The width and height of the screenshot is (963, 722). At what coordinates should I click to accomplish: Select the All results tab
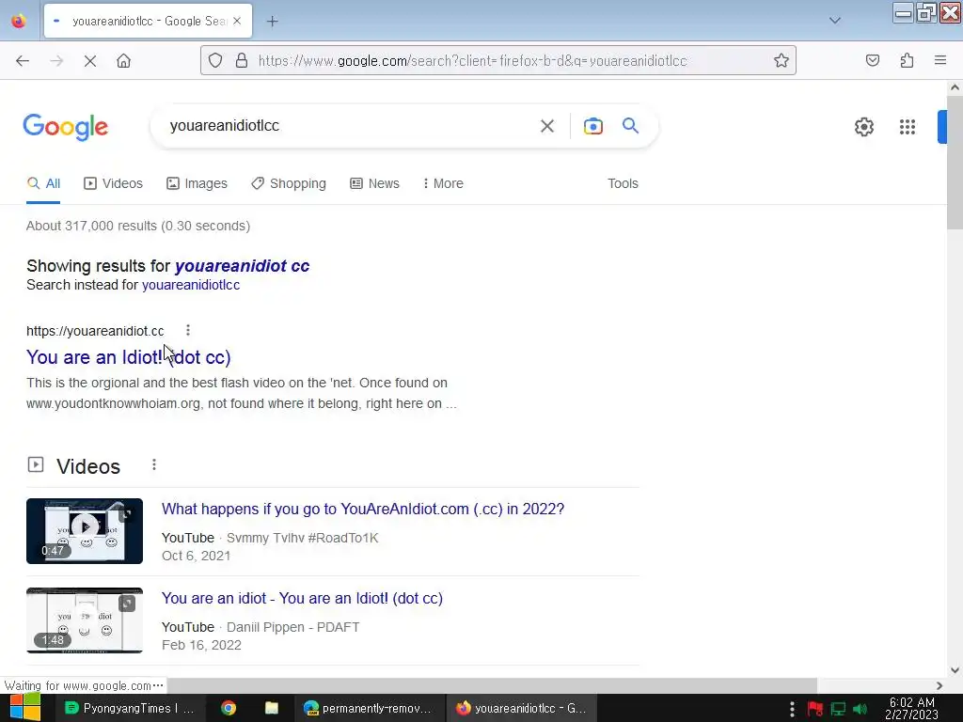[x=43, y=183]
